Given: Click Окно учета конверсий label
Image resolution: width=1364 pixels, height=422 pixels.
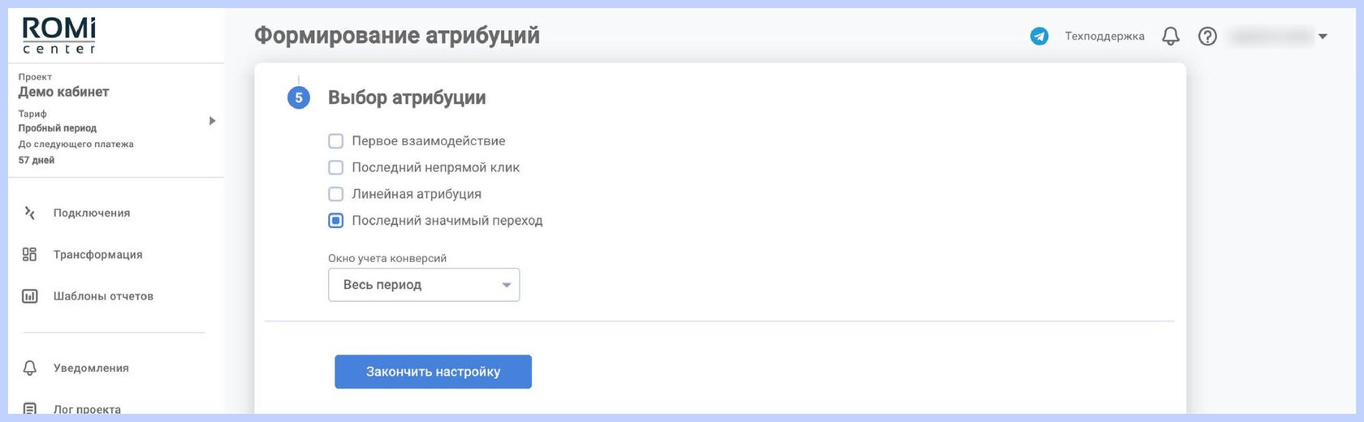Looking at the screenshot, I should pos(387,258).
